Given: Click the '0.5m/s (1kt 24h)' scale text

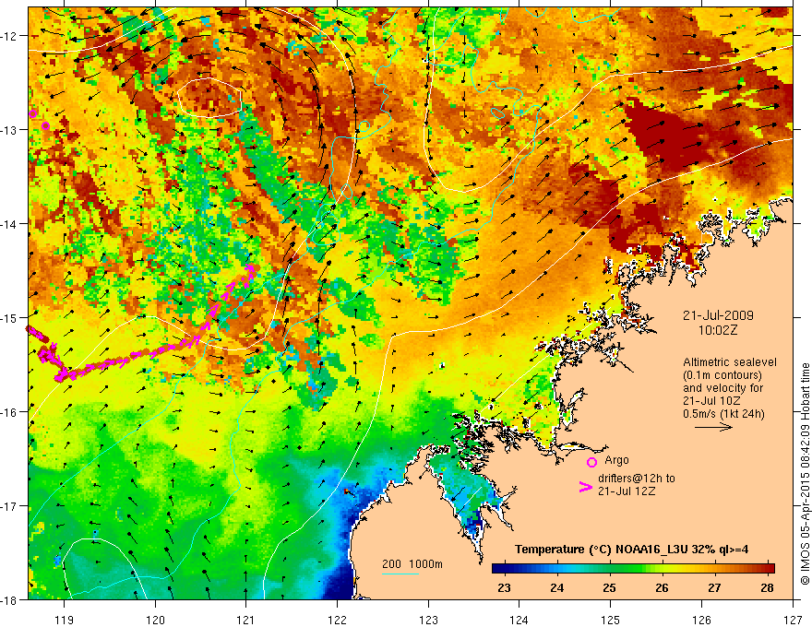Looking at the screenshot, I should (724, 414).
